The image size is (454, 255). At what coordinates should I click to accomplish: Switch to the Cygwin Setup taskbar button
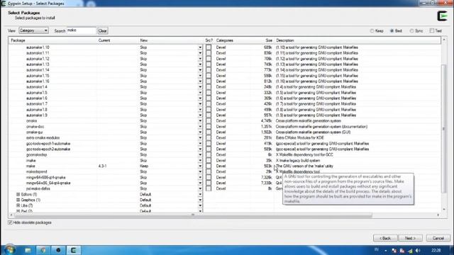pyautogui.click(x=74, y=250)
